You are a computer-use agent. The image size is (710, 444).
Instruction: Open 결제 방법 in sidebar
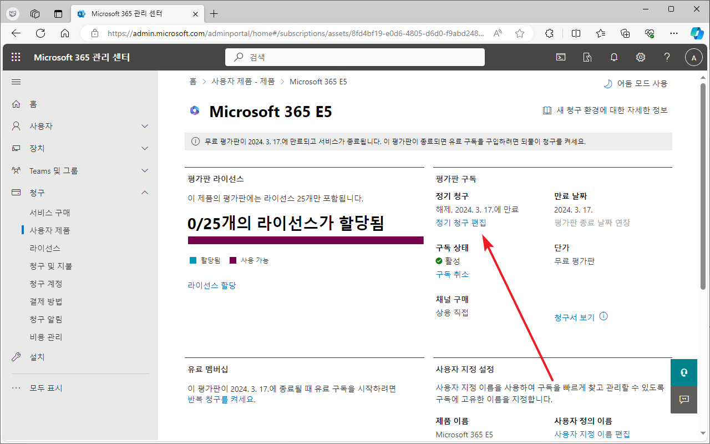46,301
